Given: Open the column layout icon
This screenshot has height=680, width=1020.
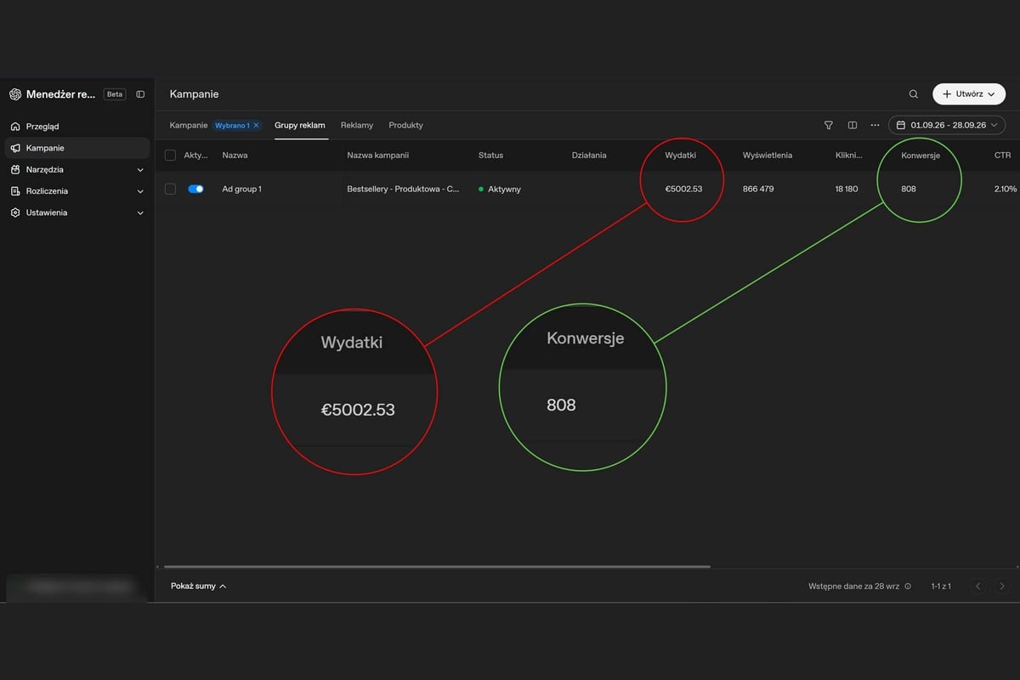Looking at the screenshot, I should pos(853,125).
